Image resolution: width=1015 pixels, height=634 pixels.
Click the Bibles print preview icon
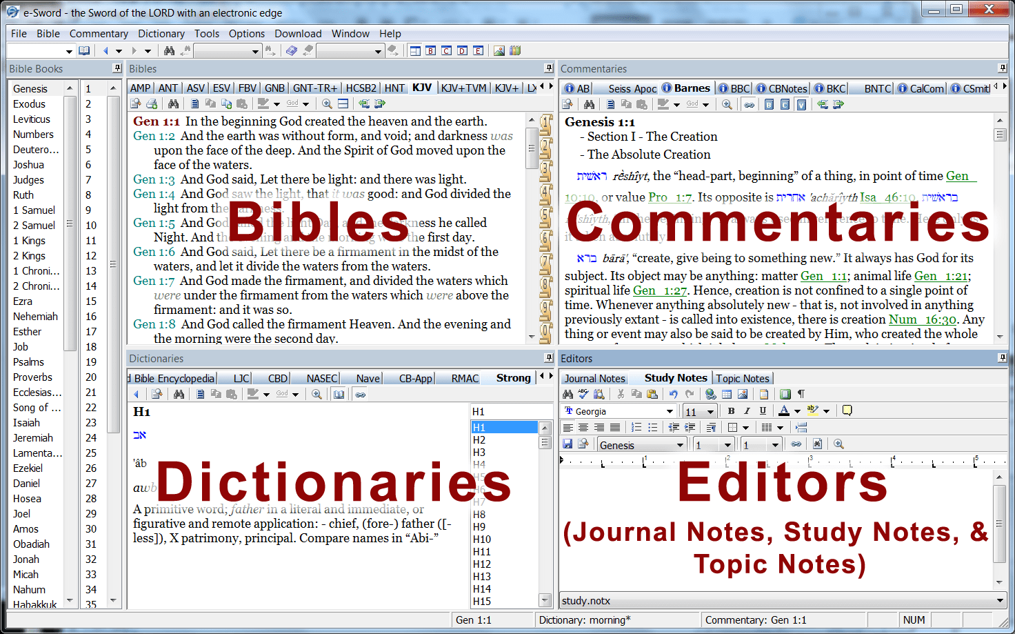point(136,103)
